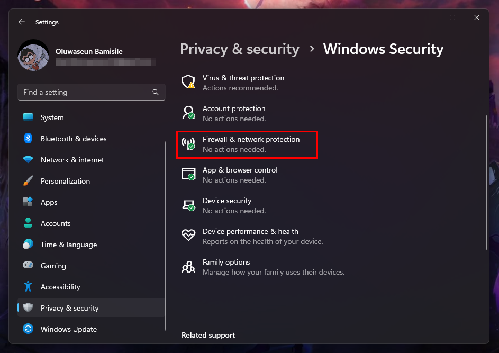Image resolution: width=499 pixels, height=353 pixels.
Task: Maximize the Settings window
Action: (452, 17)
